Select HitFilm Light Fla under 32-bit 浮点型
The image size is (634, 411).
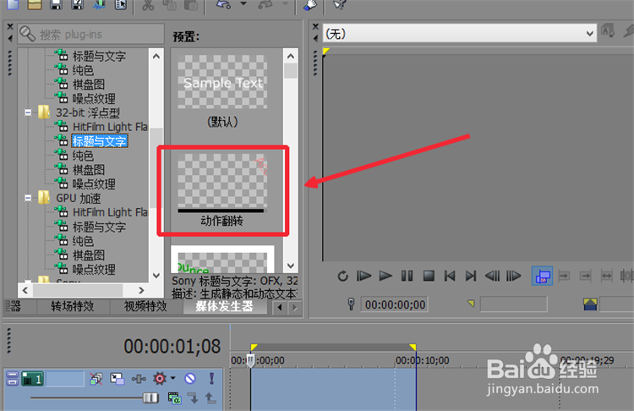[x=110, y=127]
